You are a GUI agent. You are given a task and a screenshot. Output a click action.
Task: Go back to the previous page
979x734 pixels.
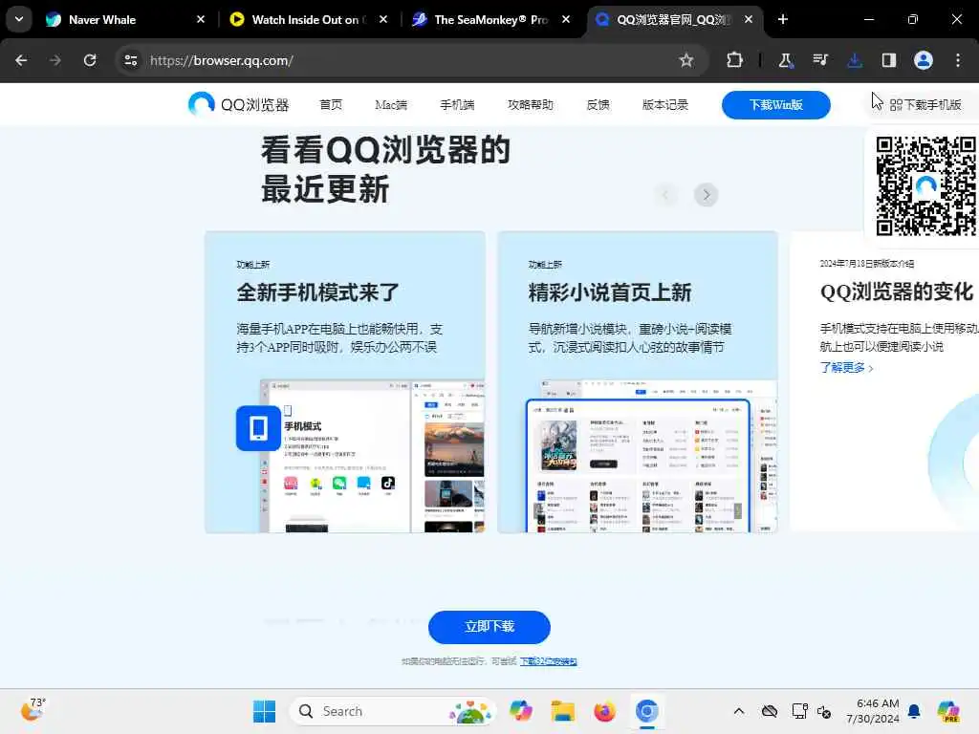click(21, 60)
